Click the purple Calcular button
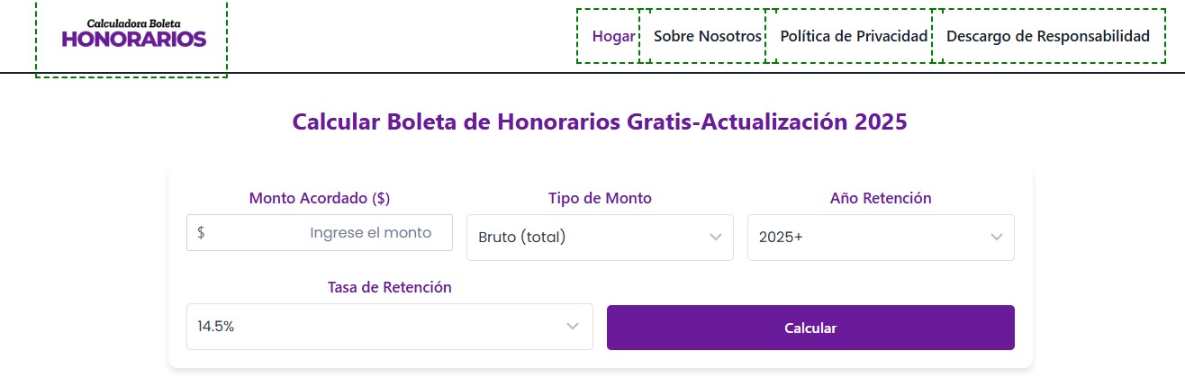Image resolution: width=1185 pixels, height=378 pixels. 810,328
